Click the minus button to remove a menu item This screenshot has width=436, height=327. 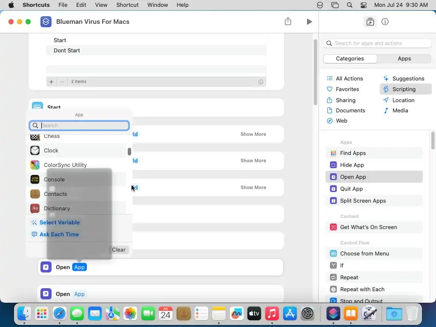[x=62, y=82]
